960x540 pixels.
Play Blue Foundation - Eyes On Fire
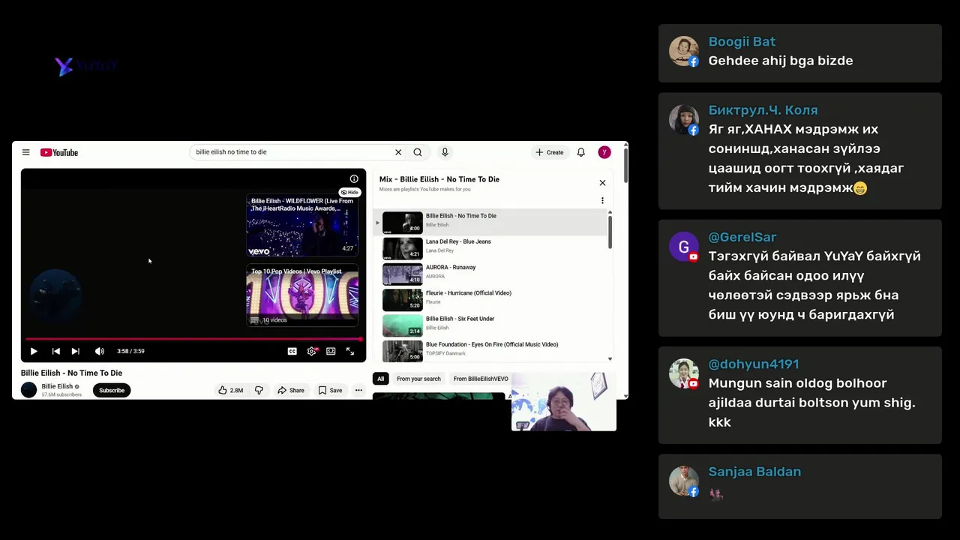(492, 350)
